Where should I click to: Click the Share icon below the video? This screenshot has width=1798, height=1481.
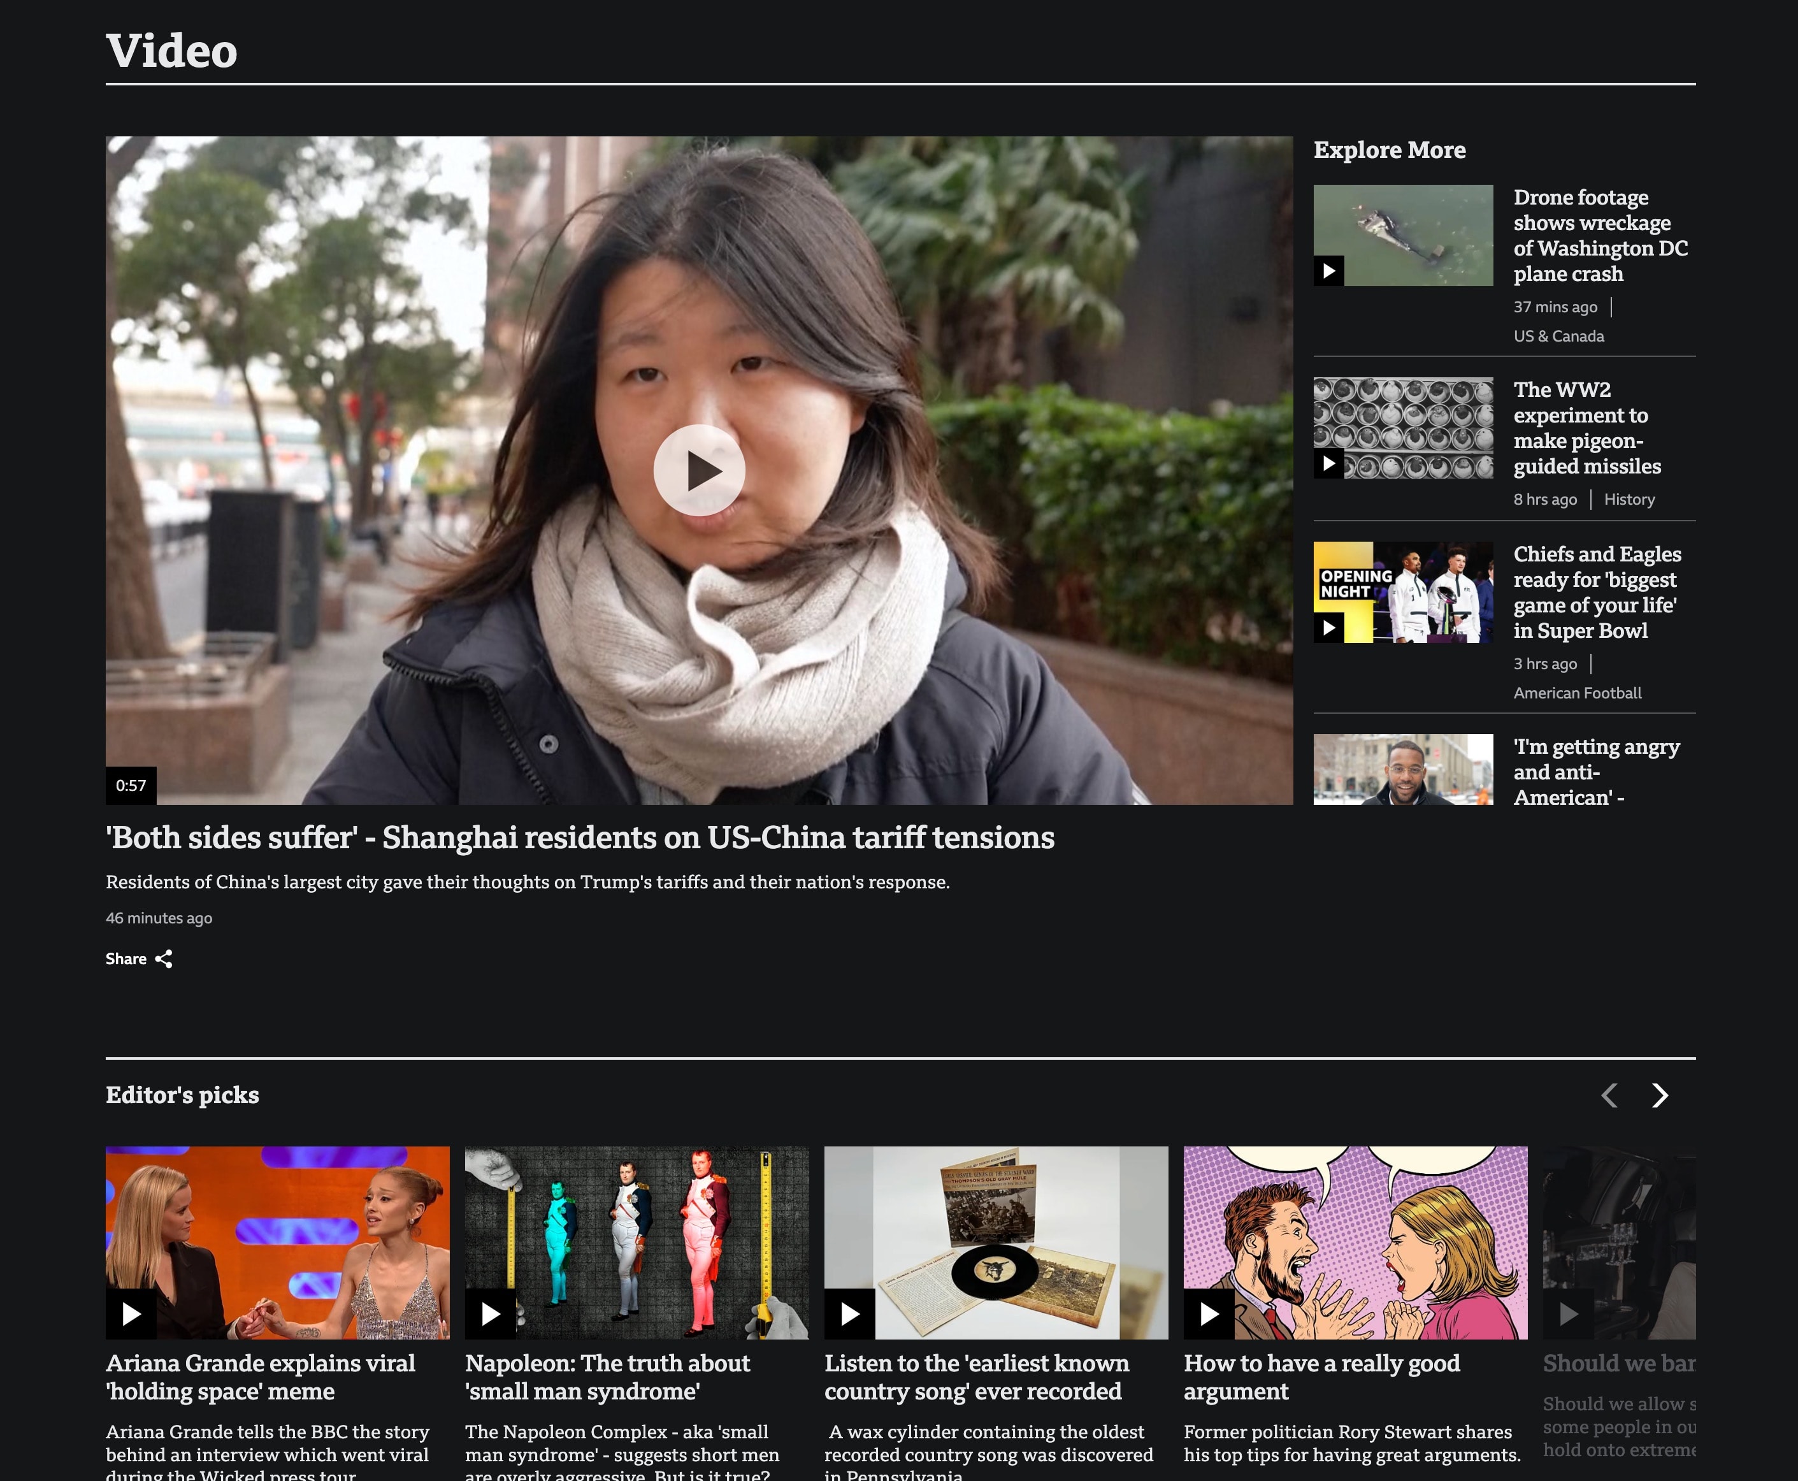pos(164,959)
